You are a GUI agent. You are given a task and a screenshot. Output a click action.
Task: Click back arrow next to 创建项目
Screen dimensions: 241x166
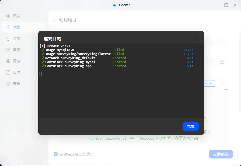[54, 20]
